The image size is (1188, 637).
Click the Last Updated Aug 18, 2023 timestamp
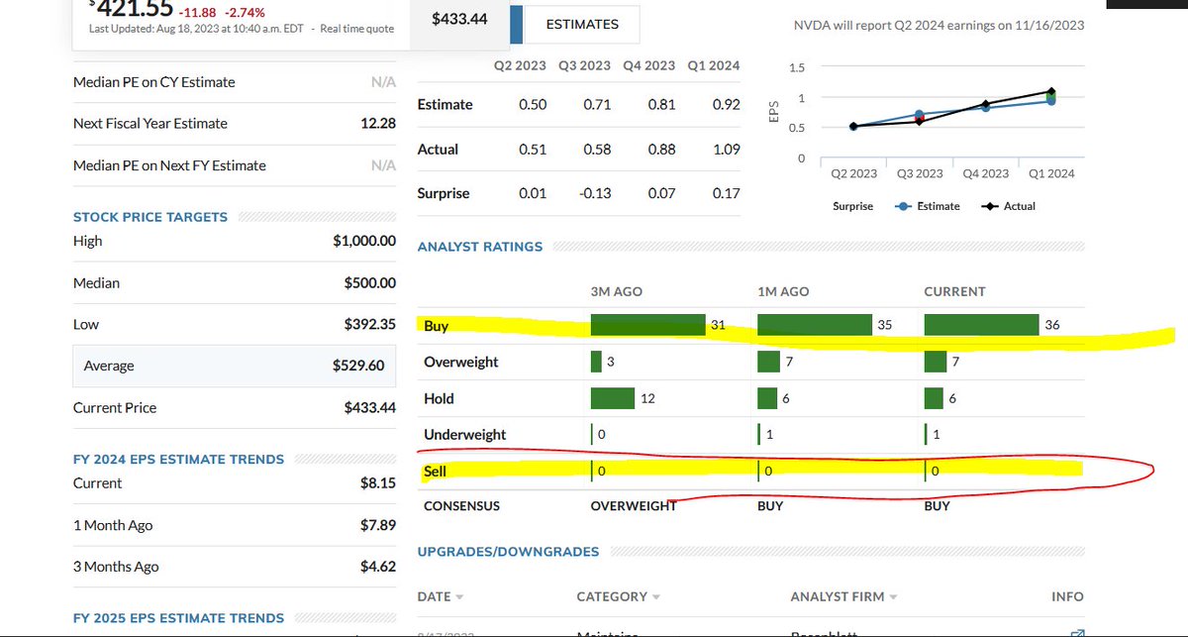[196, 29]
